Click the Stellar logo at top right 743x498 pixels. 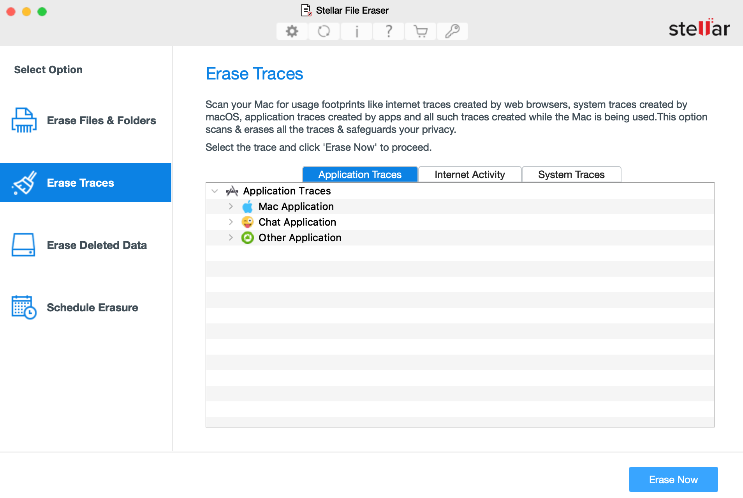click(x=699, y=28)
